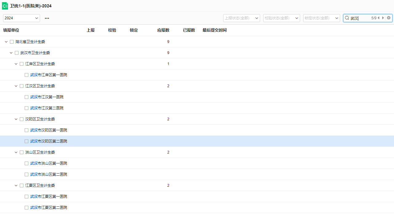
Task: Jump to next search match
Action: (383, 18)
